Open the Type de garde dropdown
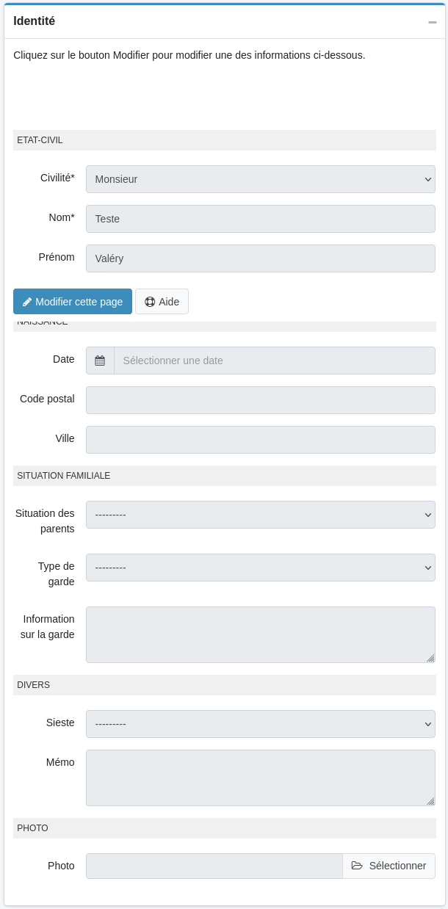The width and height of the screenshot is (448, 909). click(x=260, y=568)
